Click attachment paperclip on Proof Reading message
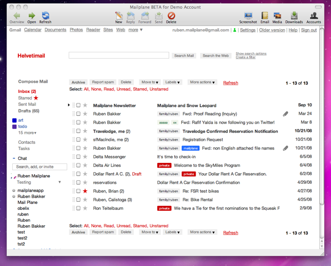 coord(286,114)
